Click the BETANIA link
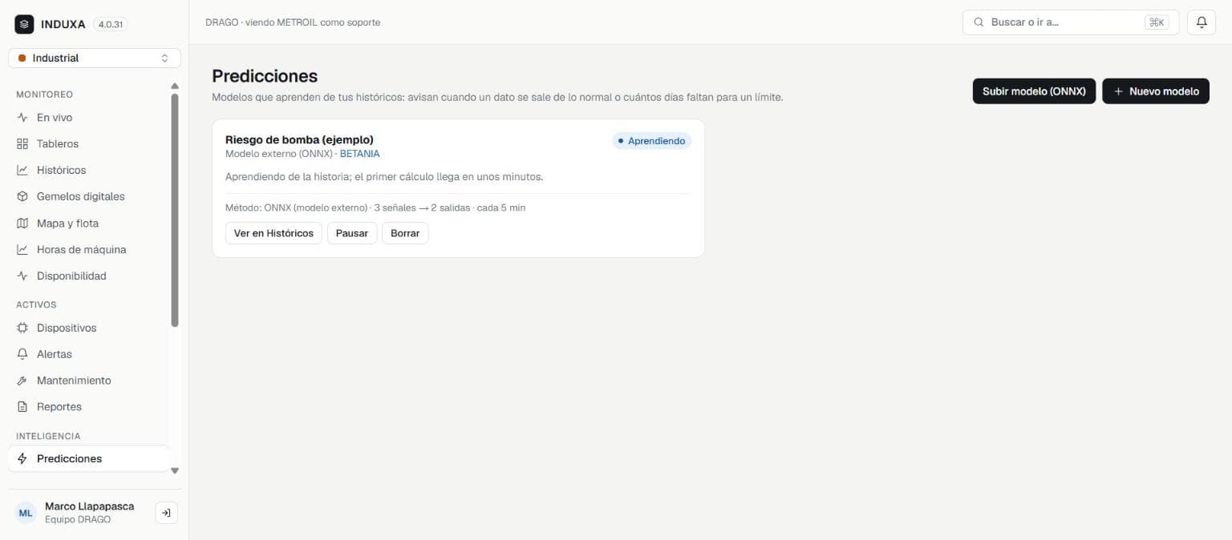This screenshot has height=540, width=1232. click(359, 154)
